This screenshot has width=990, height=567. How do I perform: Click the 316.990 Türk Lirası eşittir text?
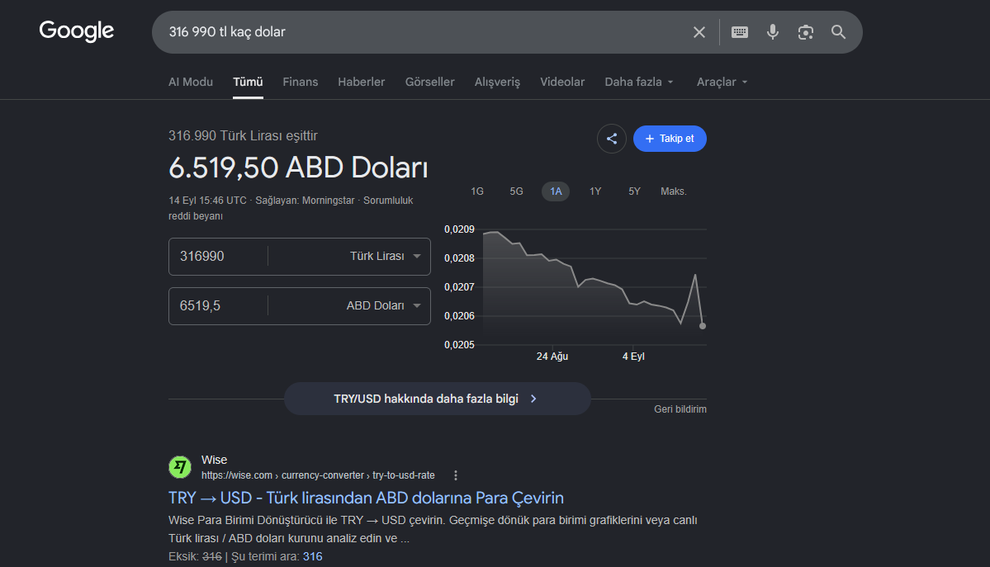(x=243, y=135)
